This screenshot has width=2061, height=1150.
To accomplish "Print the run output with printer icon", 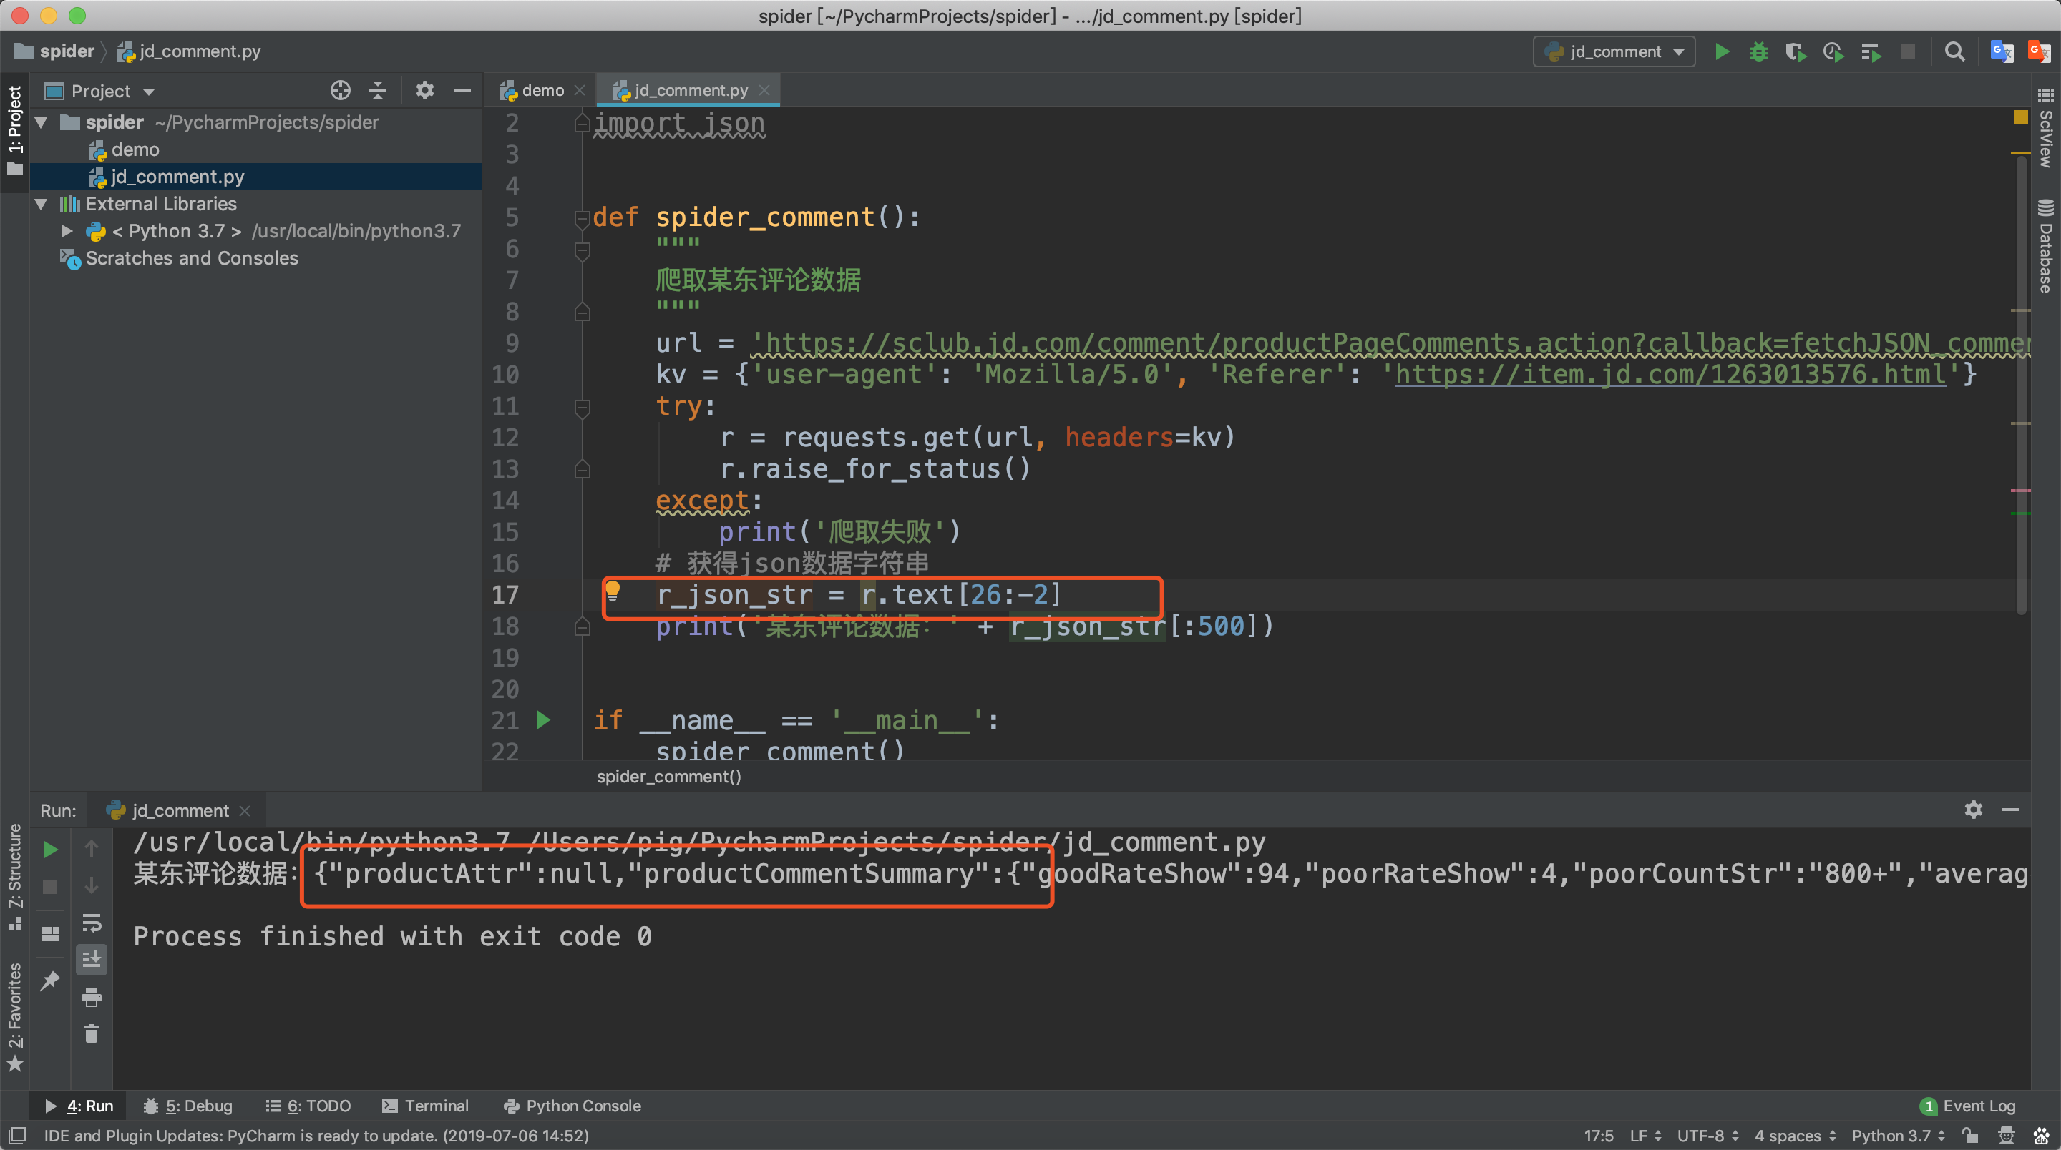I will click(x=91, y=997).
